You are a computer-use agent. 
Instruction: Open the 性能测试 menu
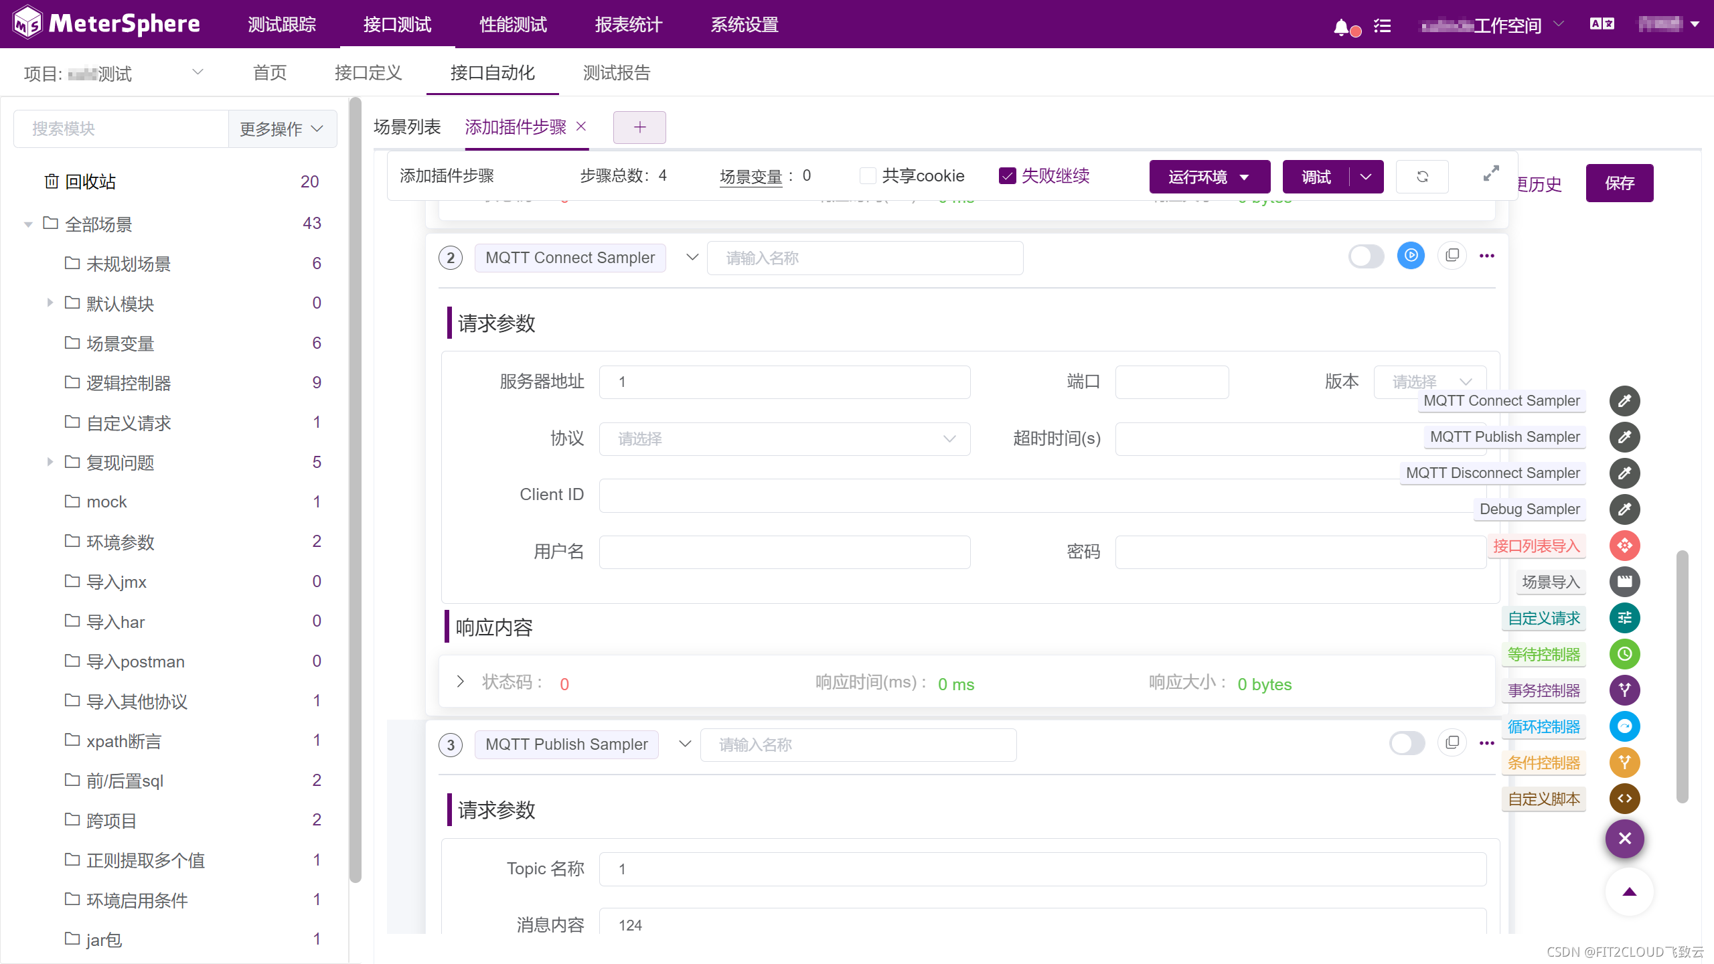(513, 25)
